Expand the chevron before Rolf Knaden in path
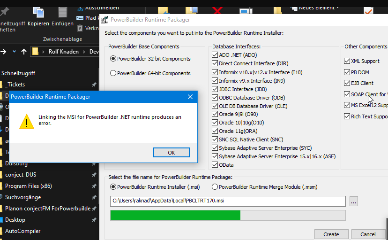This screenshot has width=388, height=240. click(44, 52)
